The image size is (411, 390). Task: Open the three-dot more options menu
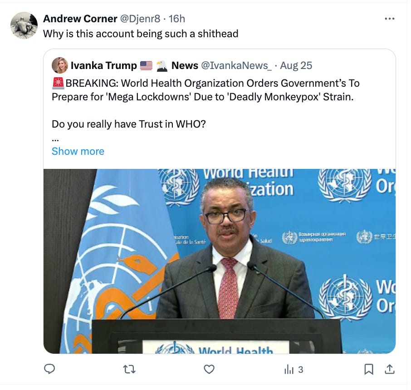(390, 19)
